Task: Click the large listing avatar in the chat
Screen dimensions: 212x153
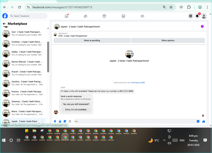Action: pos(129,54)
